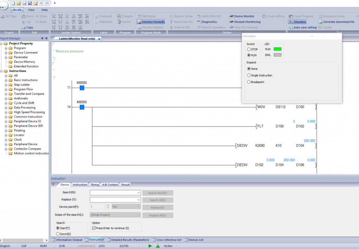This screenshot has height=249, width=359.
Task: Click the Copy icon in the Edit group
Action: click(x=23, y=27)
